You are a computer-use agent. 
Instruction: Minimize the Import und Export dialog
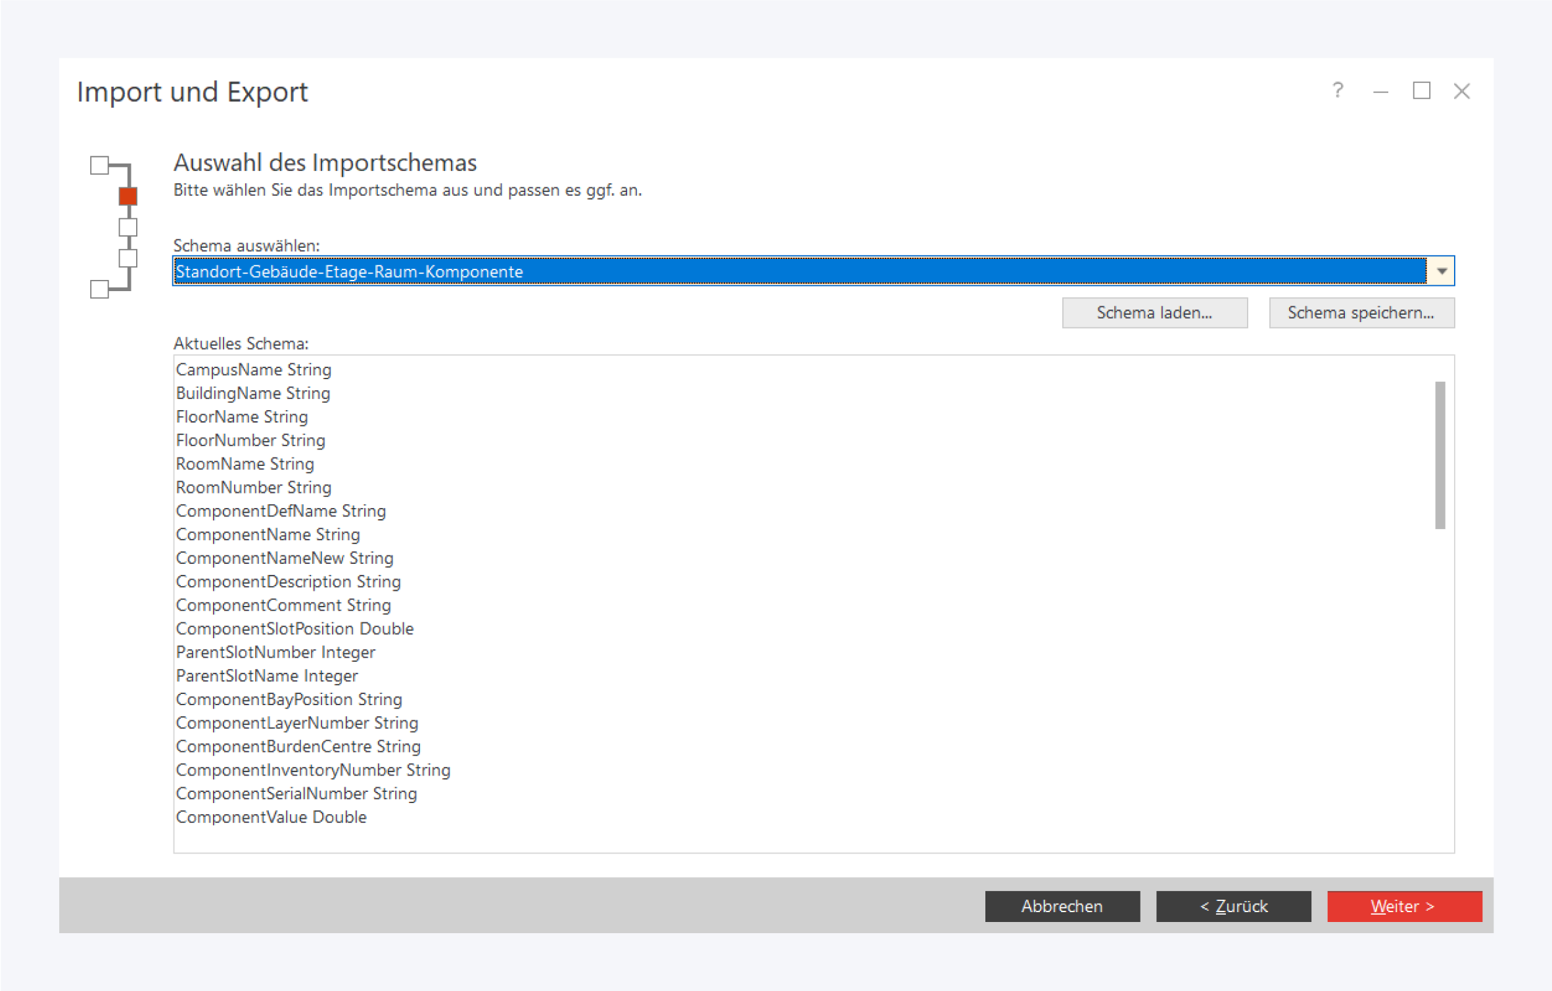pos(1380,91)
